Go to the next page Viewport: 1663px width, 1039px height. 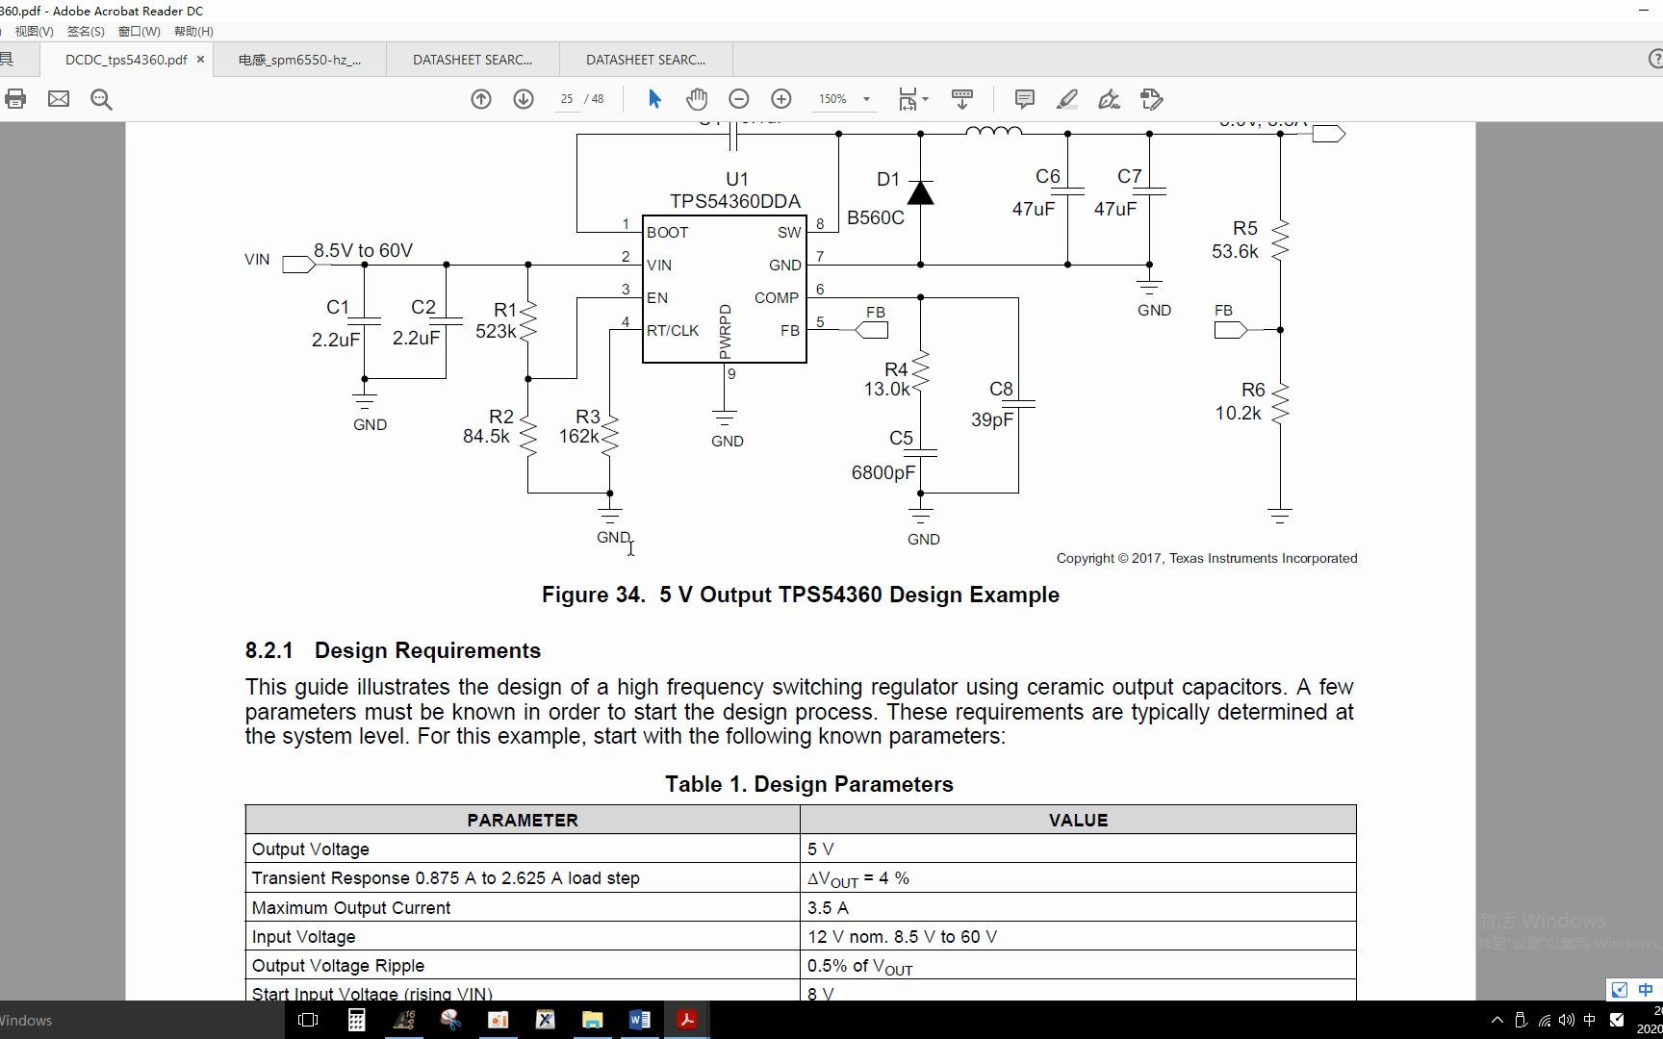524,99
